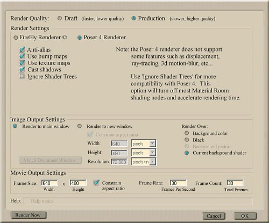Open the Height units pixels dropdown
The height and width of the screenshot is (223, 269).
(143, 153)
